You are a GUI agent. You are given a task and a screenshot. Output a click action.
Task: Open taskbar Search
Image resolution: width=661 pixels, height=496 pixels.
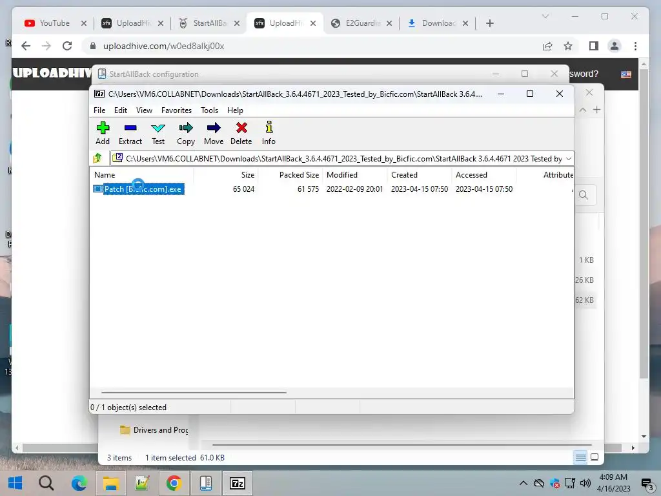click(46, 483)
